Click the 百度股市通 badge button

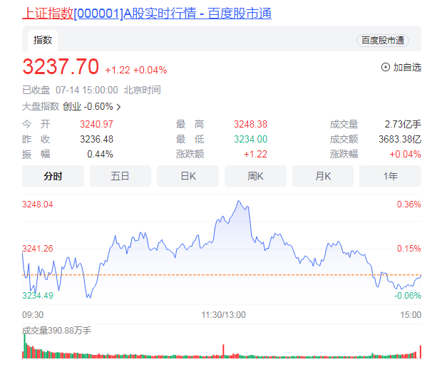tap(383, 41)
